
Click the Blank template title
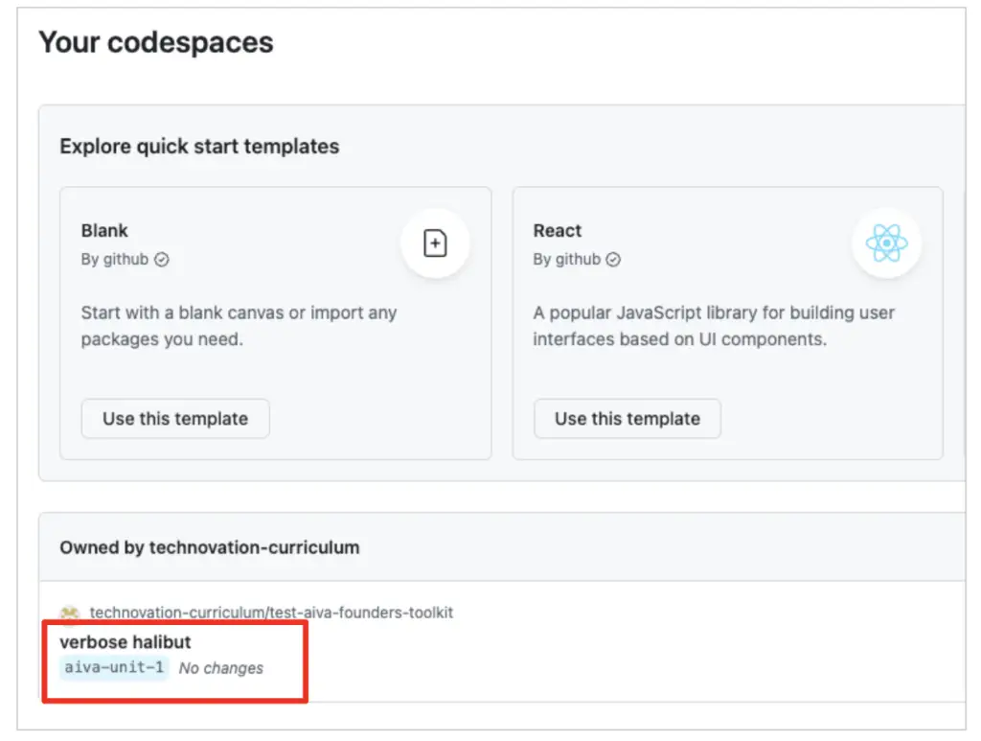tap(104, 231)
